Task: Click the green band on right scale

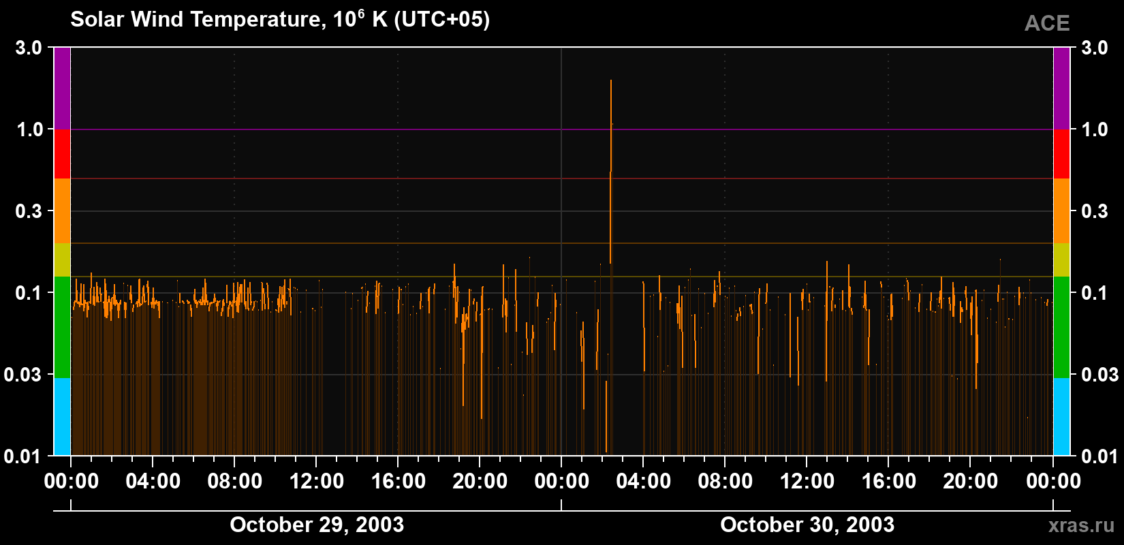Action: tap(1061, 327)
